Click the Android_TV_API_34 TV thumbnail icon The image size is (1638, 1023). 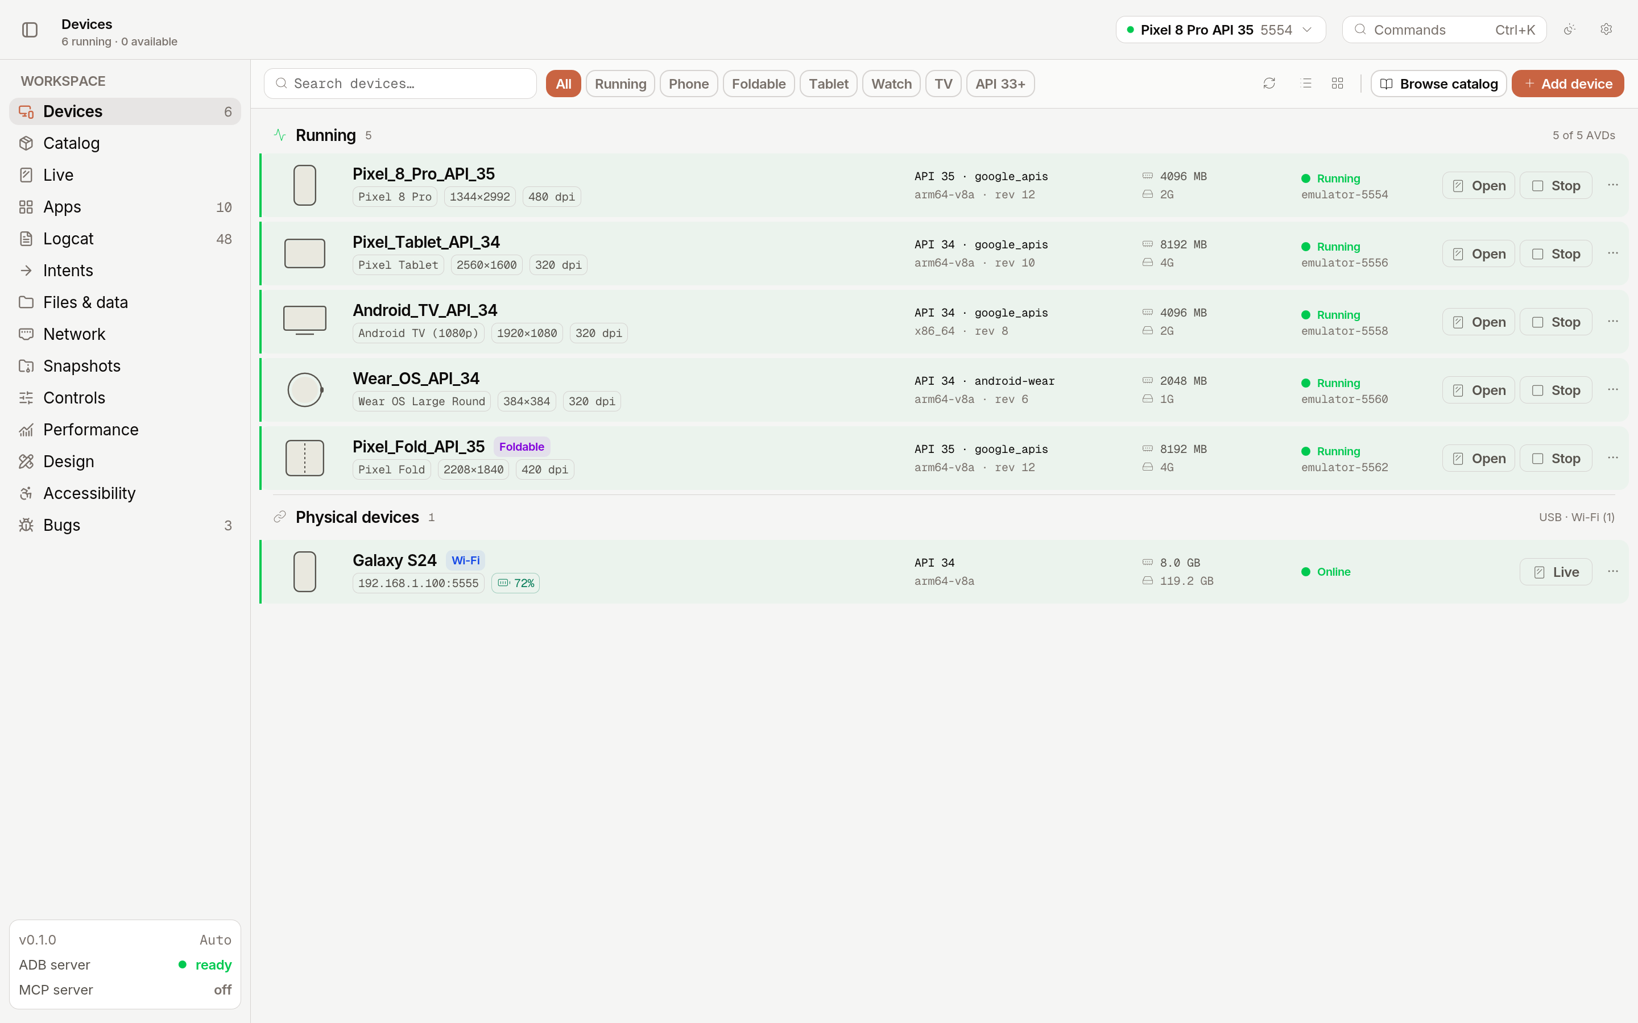pos(305,320)
